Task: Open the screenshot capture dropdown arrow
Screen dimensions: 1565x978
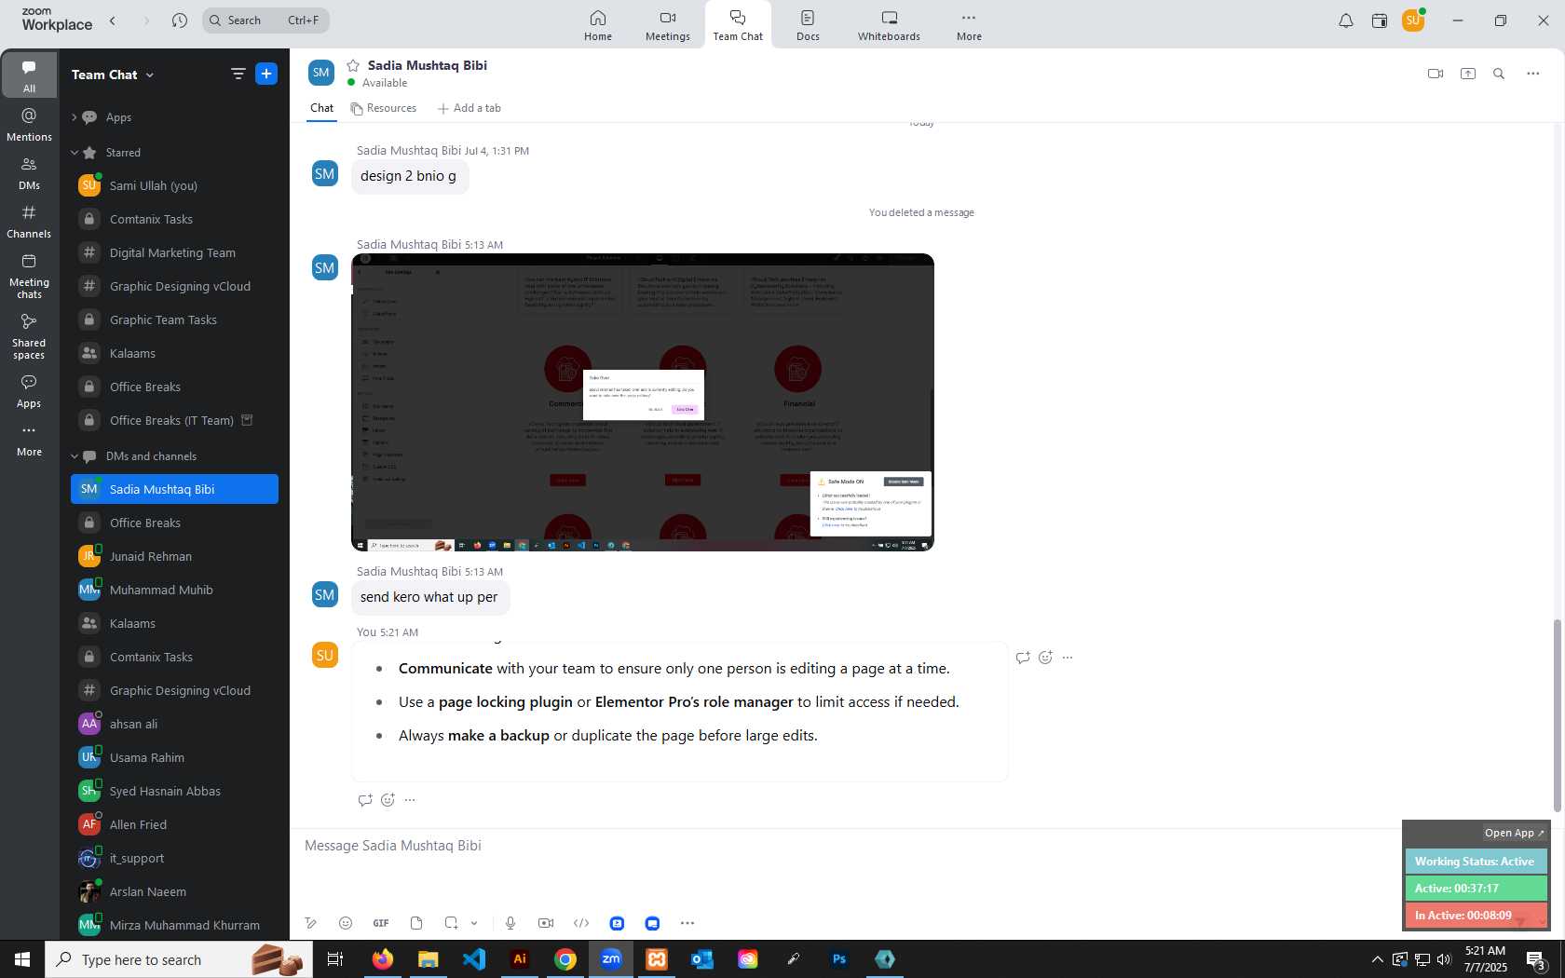Action: coord(474,923)
